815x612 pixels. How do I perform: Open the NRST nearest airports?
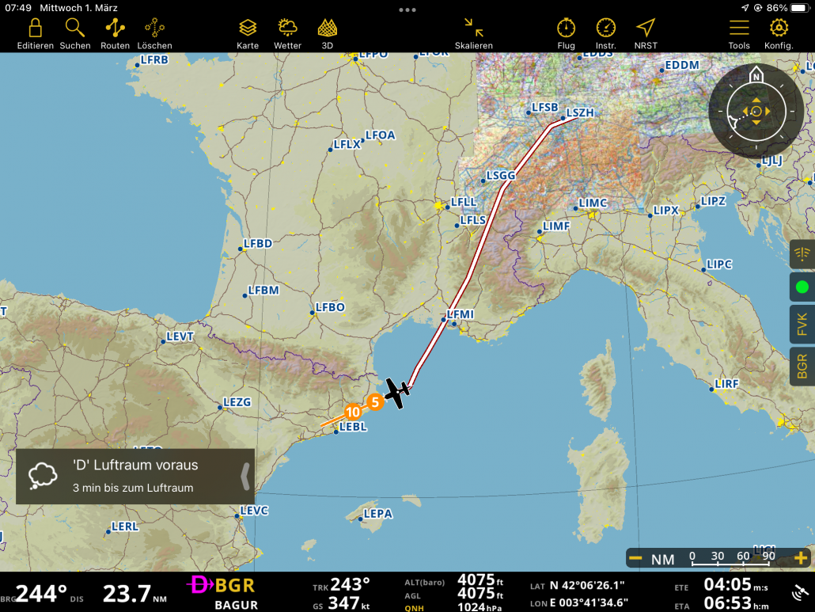tap(646, 30)
